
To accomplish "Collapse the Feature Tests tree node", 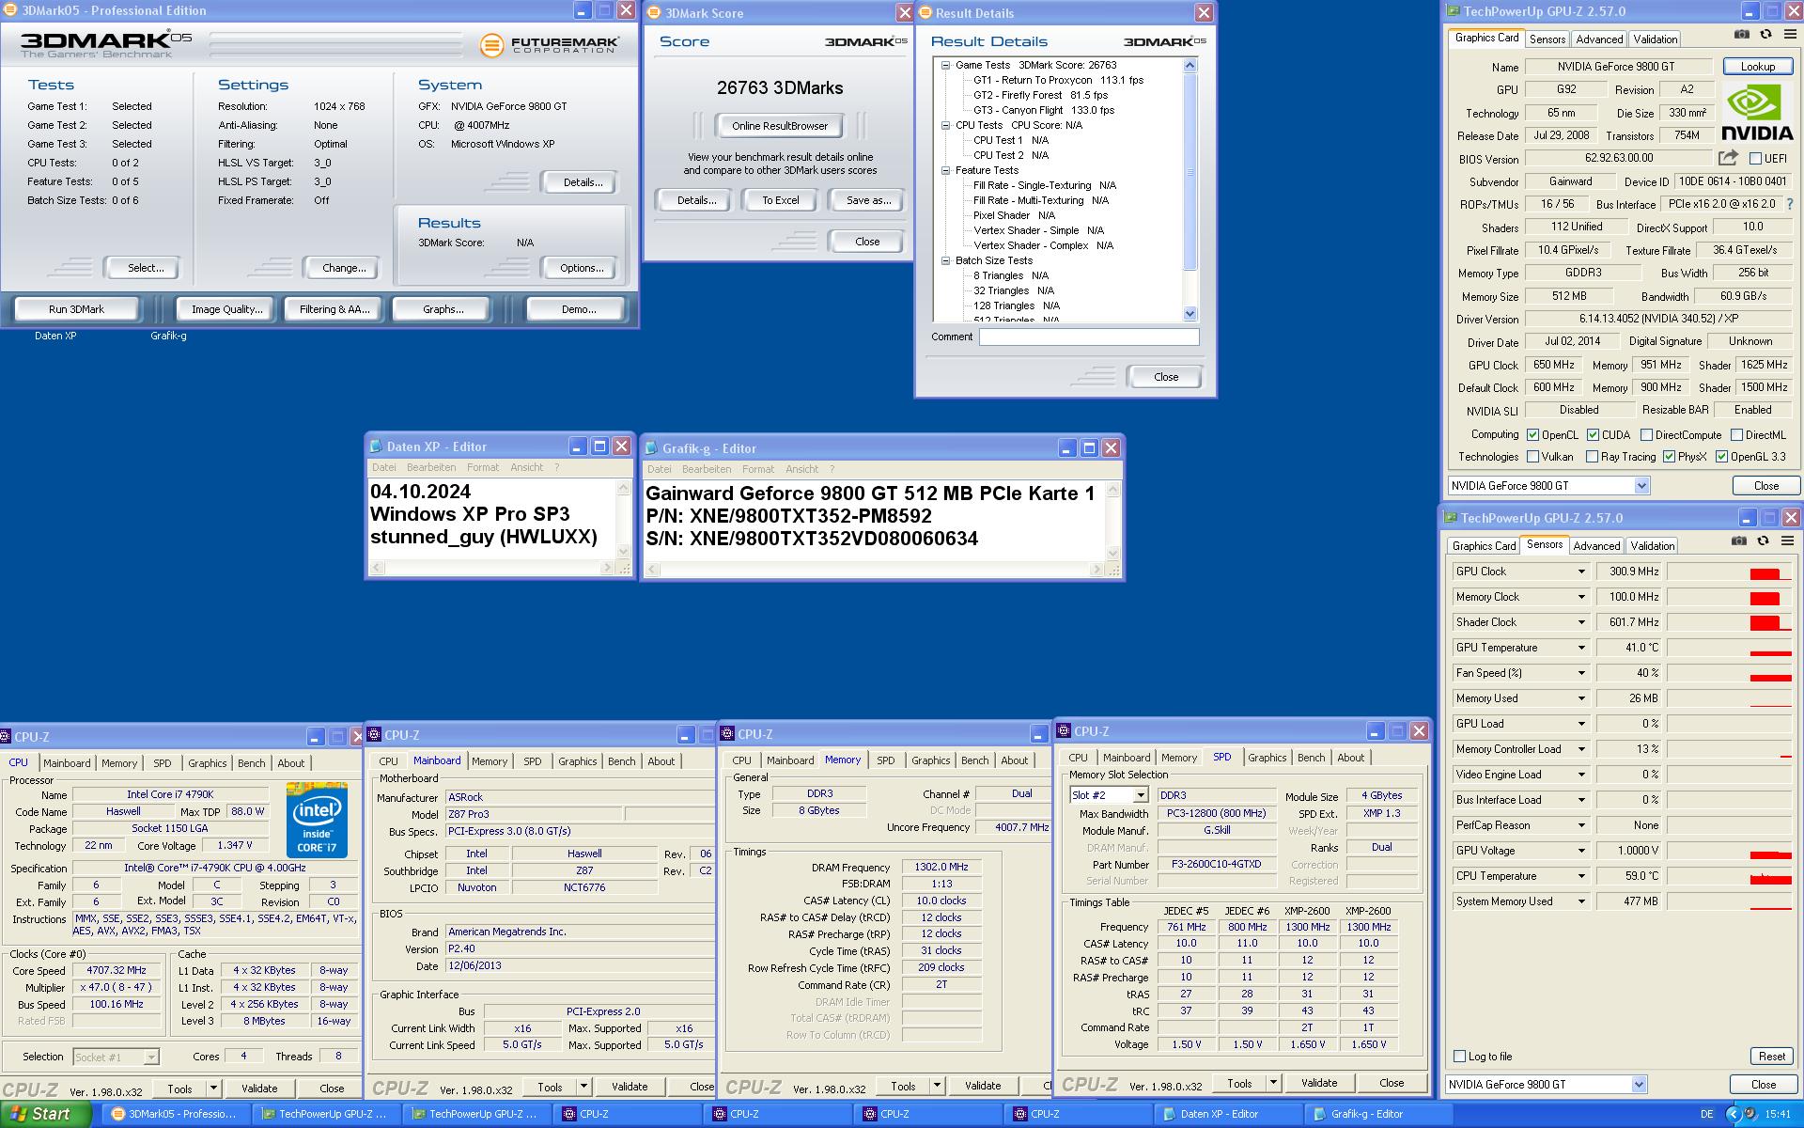I will pos(946,170).
